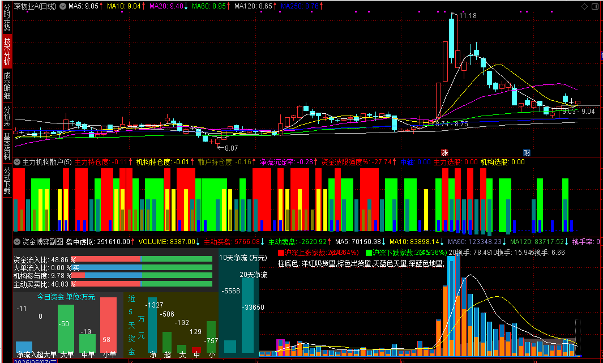Image resolution: width=603 pixels, height=363 pixels.
Task: Click the 11.18 high price label
Action: [467, 16]
